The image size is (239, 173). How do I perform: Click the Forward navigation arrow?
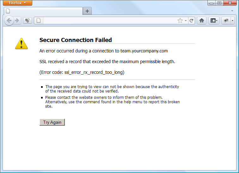pyautogui.click(x=17, y=21)
